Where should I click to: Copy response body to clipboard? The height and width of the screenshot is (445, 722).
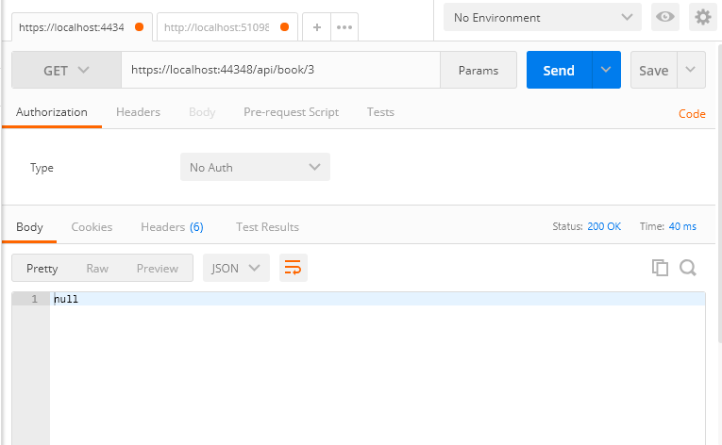(660, 268)
